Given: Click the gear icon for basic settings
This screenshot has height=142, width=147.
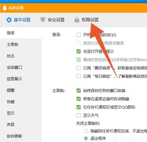Looking at the screenshot, I should click(x=9, y=20).
